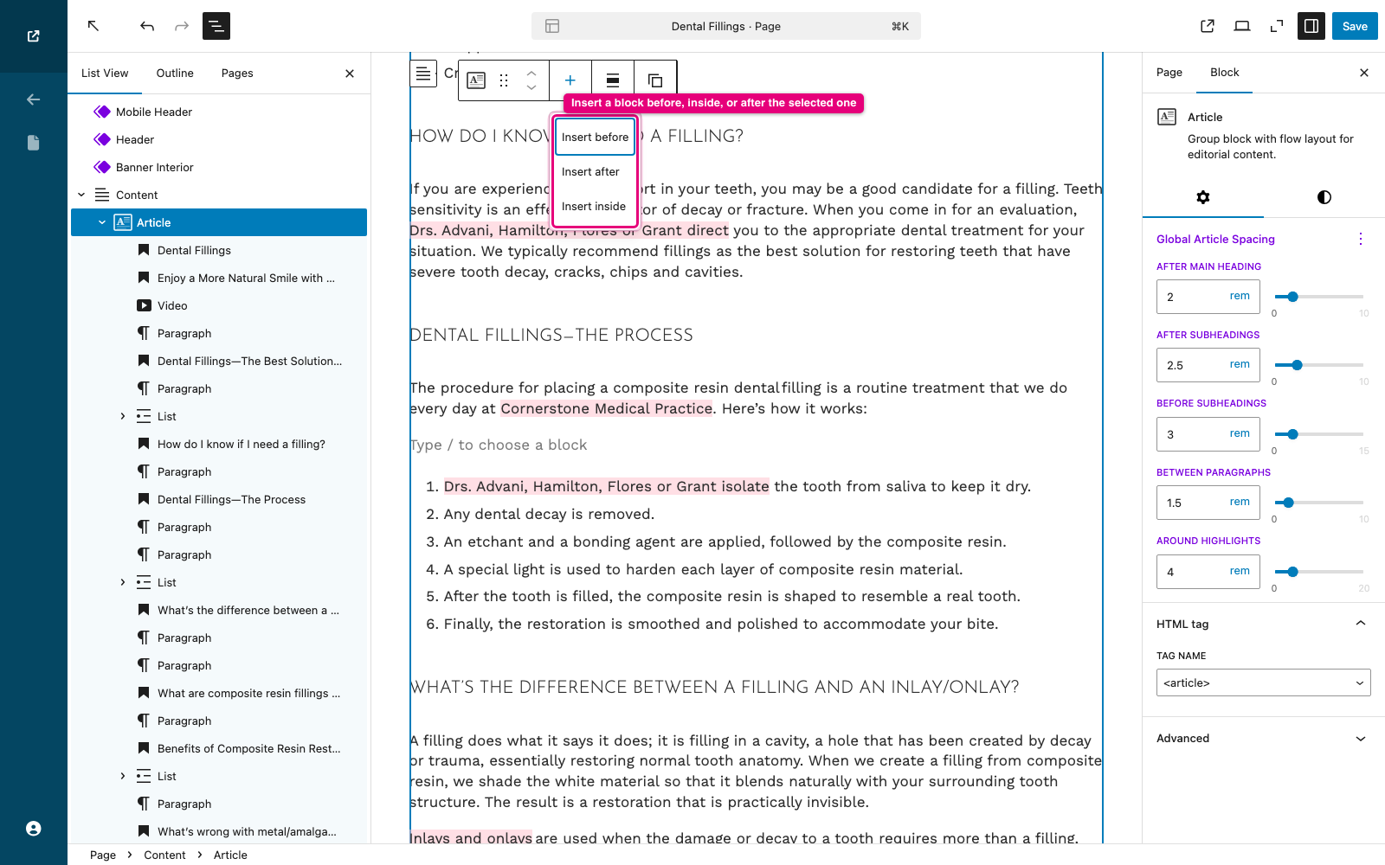Screen dimensions: 1385x865
Task: Go back using the sidebar arrow
Action: point(33,99)
